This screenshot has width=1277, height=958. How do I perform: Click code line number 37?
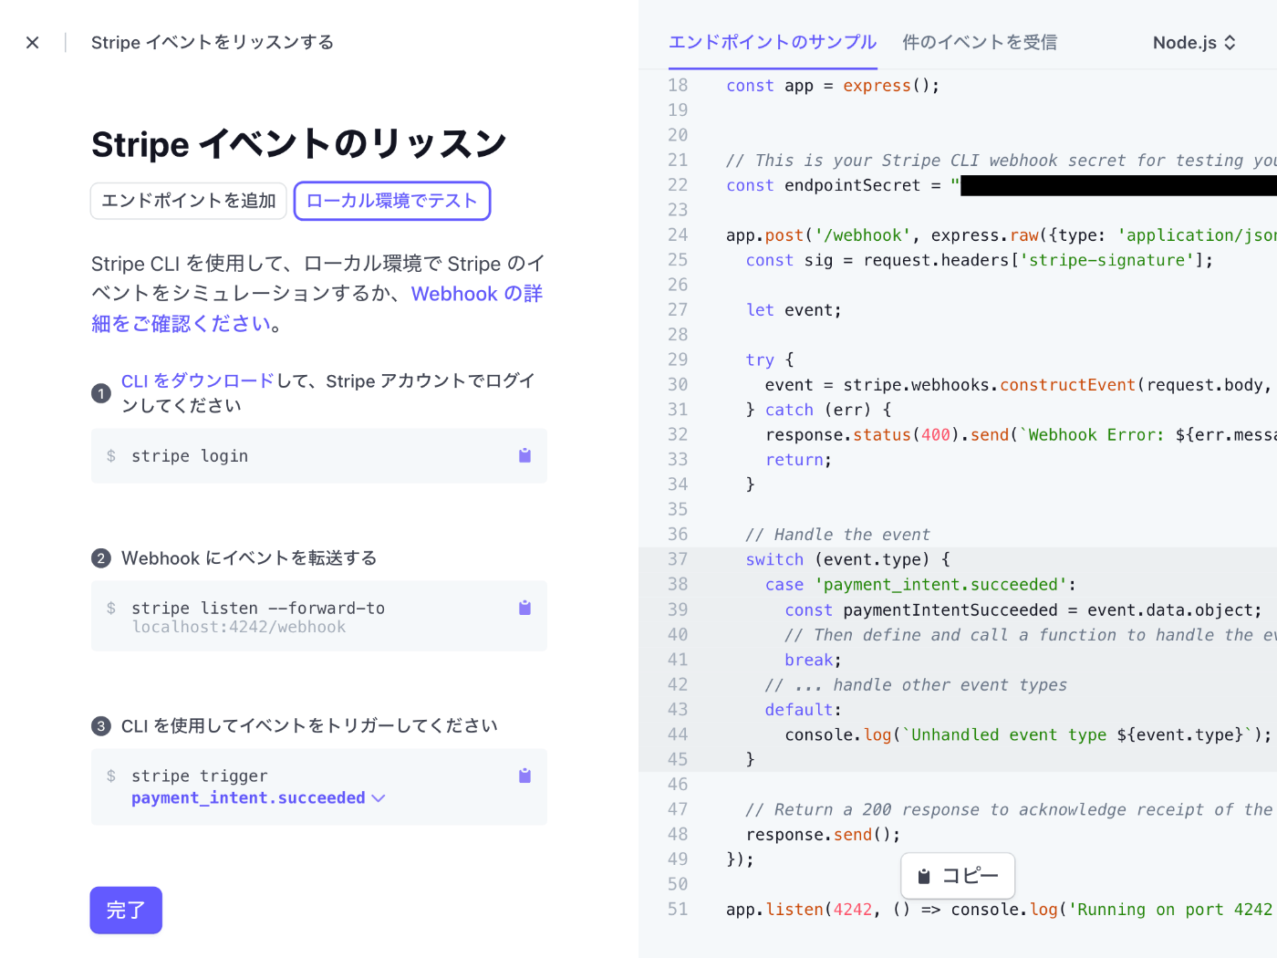(678, 559)
